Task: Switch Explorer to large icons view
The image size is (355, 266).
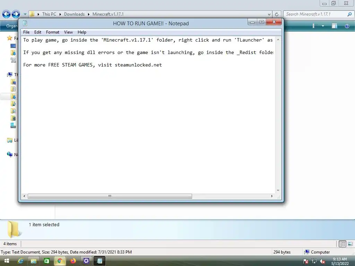Action: point(350,244)
